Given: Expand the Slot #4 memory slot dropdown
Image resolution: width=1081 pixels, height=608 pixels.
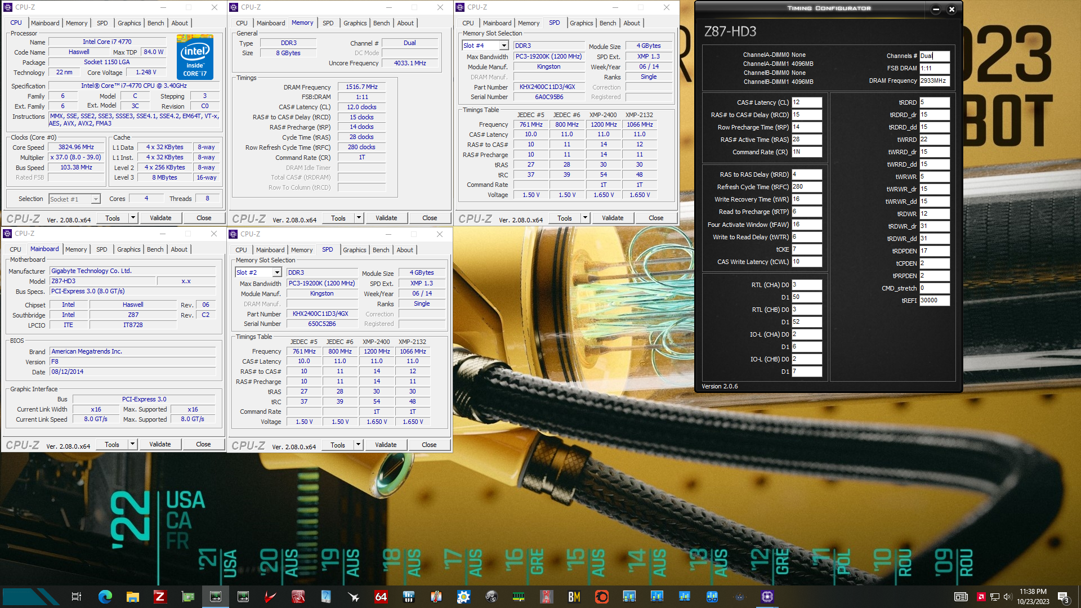Looking at the screenshot, I should coord(504,46).
